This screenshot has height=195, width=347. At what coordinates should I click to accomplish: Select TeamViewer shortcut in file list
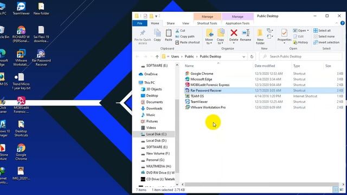(x=264, y=102)
